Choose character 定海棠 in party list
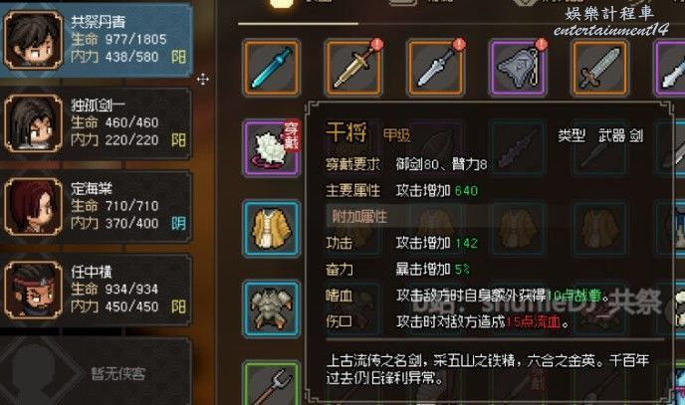Image resolution: width=685 pixels, height=405 pixels. tap(97, 207)
